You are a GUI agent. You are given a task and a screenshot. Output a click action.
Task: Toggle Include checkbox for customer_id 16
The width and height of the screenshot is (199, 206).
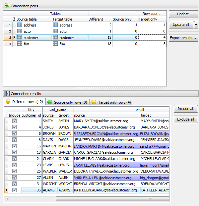click(x=14, y=146)
